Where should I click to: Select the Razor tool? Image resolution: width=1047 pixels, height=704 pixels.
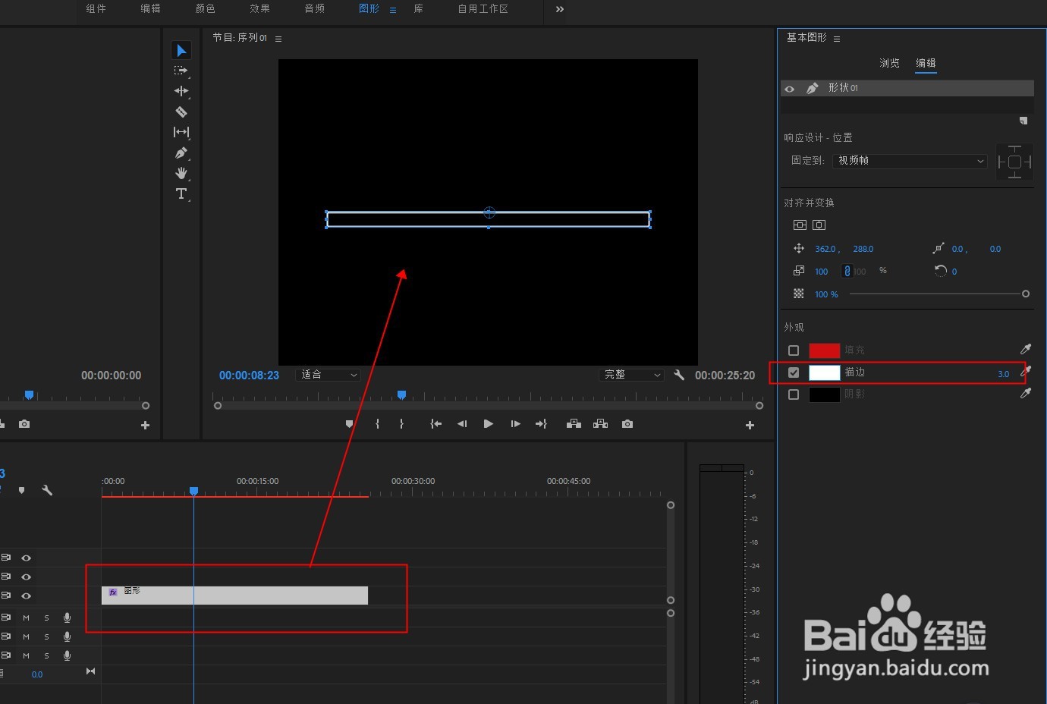point(181,112)
